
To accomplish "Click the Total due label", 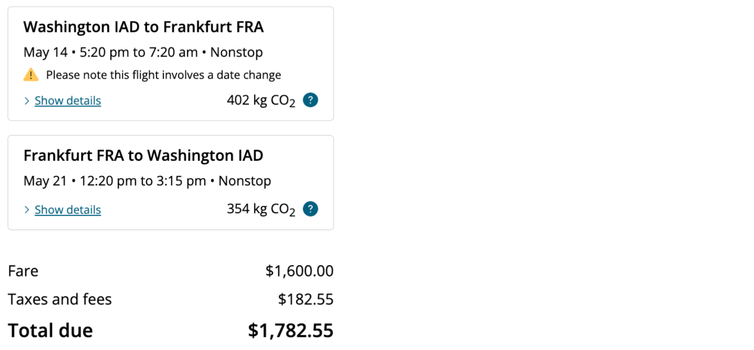I will click(x=50, y=331).
